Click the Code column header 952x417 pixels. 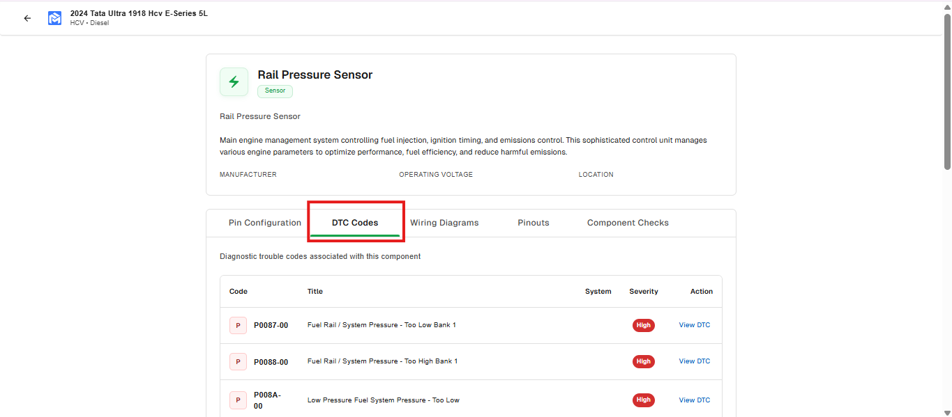coord(238,291)
